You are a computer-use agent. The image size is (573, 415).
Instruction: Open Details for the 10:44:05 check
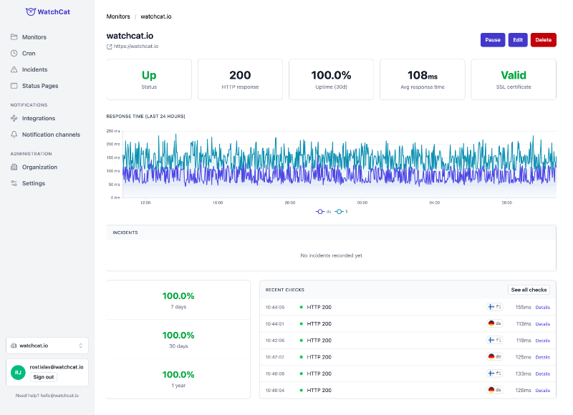pyautogui.click(x=543, y=308)
